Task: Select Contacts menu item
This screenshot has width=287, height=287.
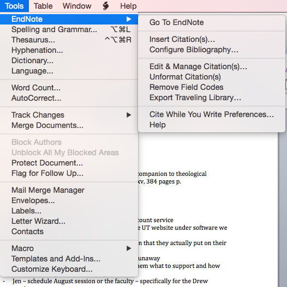Action: coord(69,231)
